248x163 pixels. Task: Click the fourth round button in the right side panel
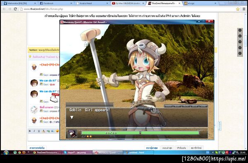coord(240,48)
